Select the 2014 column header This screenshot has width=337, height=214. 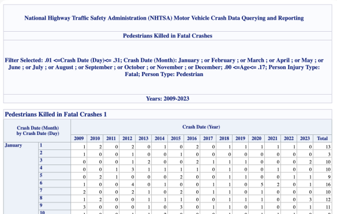[x=159, y=138]
